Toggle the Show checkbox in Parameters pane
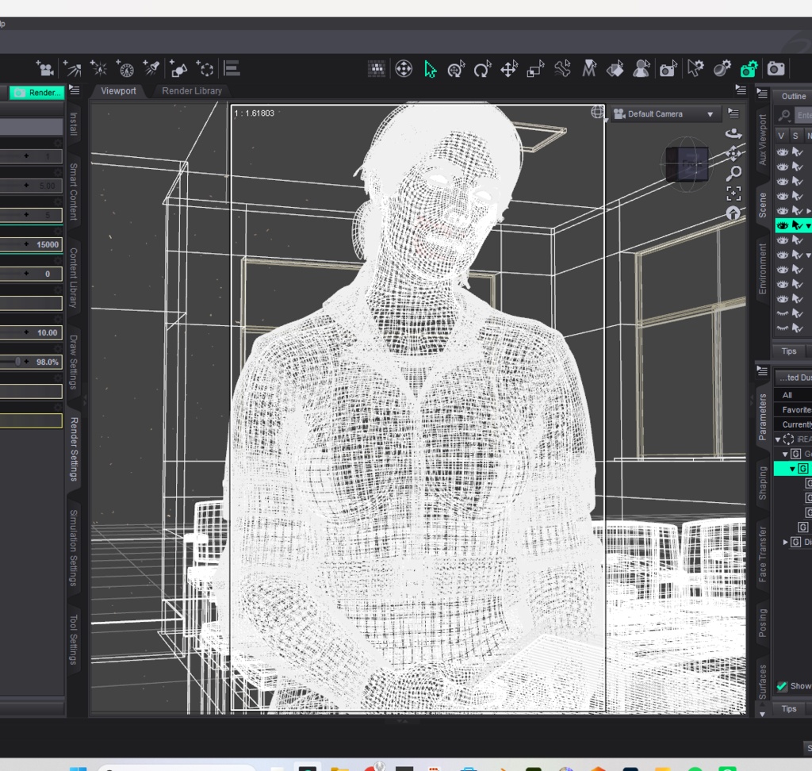The image size is (812, 771). coord(782,686)
